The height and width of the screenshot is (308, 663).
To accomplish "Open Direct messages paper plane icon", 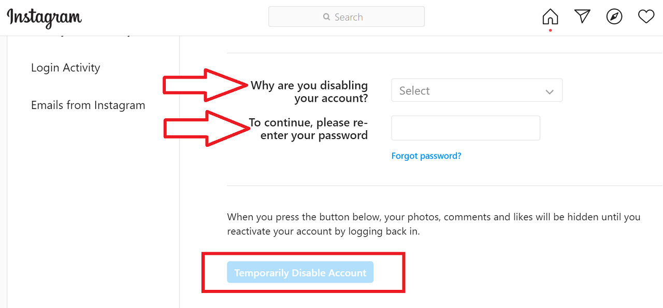I will tap(582, 17).
